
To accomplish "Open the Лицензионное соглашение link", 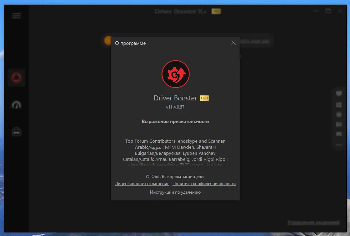I will 141,184.
